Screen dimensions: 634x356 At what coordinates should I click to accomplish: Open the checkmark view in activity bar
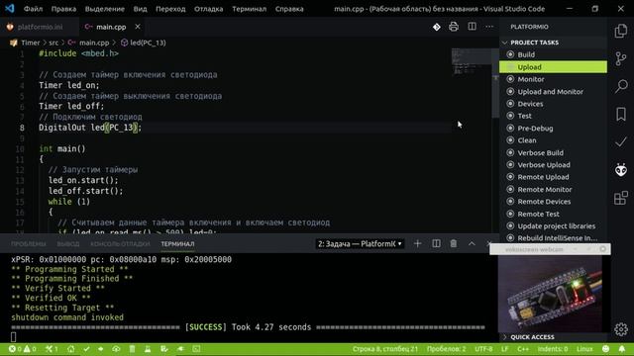621,141
